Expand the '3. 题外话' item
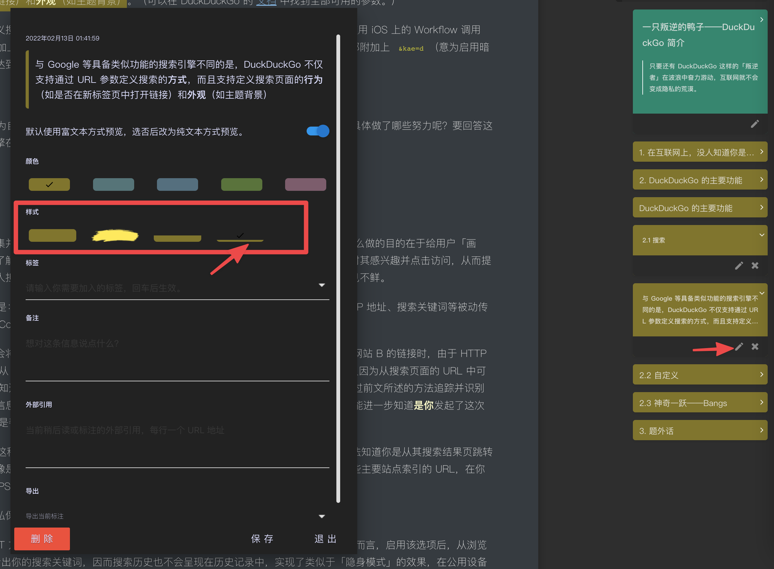The width and height of the screenshot is (774, 569). click(x=761, y=430)
